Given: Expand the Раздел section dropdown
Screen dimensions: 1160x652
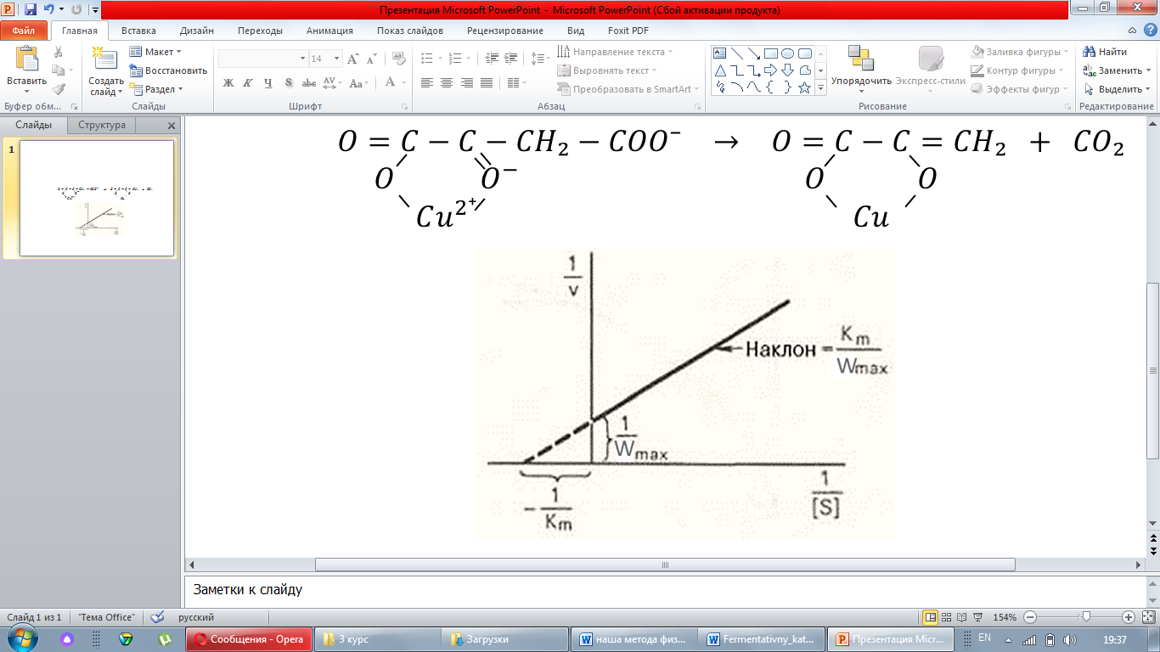Looking at the screenshot, I should 157,89.
